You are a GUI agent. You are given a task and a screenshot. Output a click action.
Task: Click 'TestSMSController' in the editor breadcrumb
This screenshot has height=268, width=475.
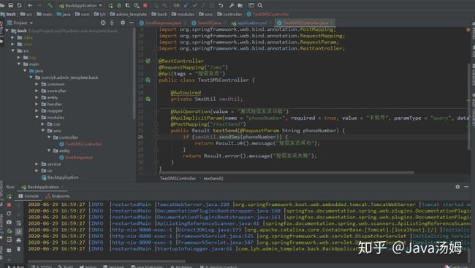[x=178, y=178]
